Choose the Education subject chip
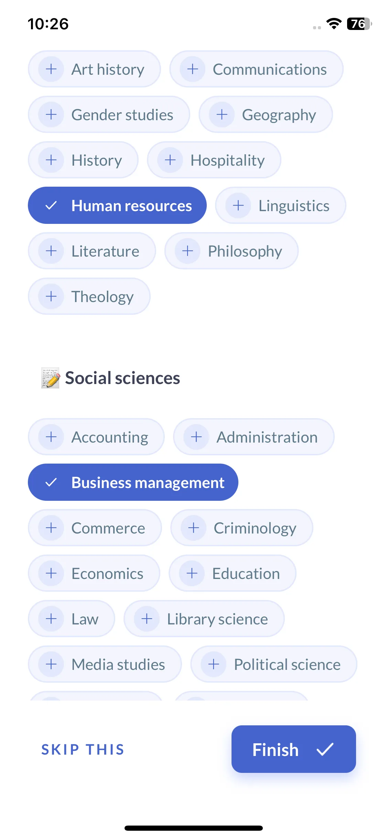Viewport: 387px width, 839px height. (233, 573)
